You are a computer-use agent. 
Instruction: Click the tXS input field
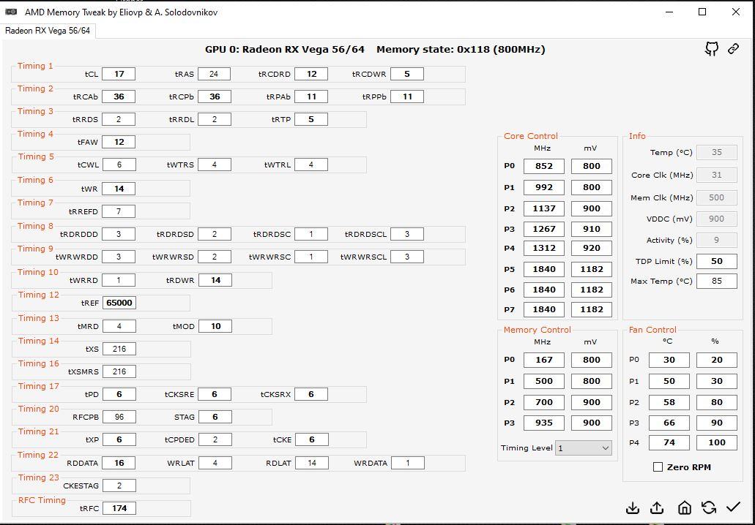[119, 349]
